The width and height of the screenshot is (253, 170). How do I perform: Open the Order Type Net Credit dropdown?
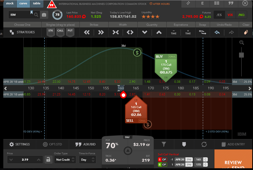65,160
